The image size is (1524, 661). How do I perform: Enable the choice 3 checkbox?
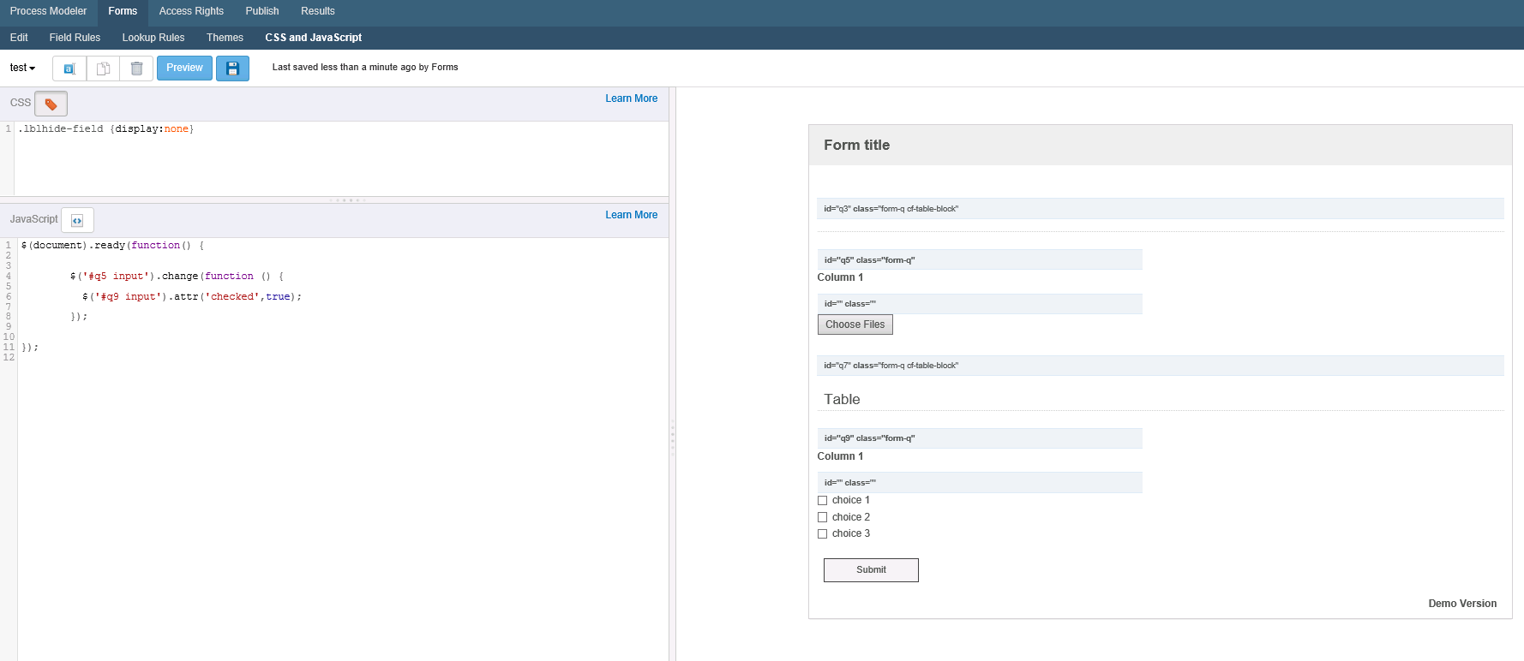pyautogui.click(x=823, y=534)
